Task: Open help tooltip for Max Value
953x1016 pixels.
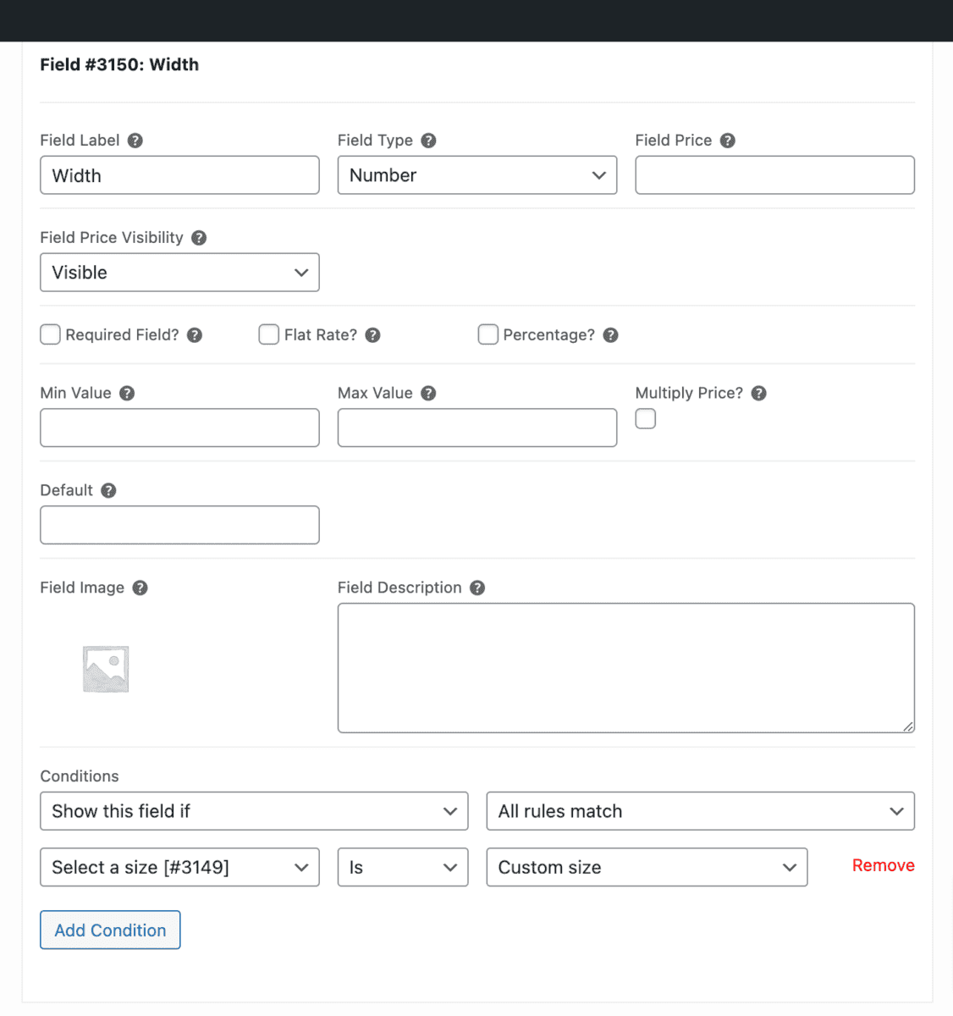Action: [x=429, y=393]
